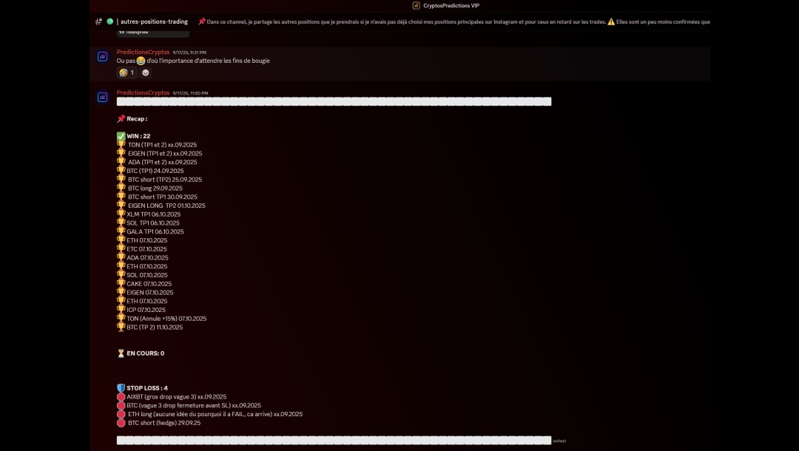Screen dimensions: 799x451
Task: Click the 'ADA (TP1 et 2) xx.09.2025' line
Action: (x=162, y=163)
